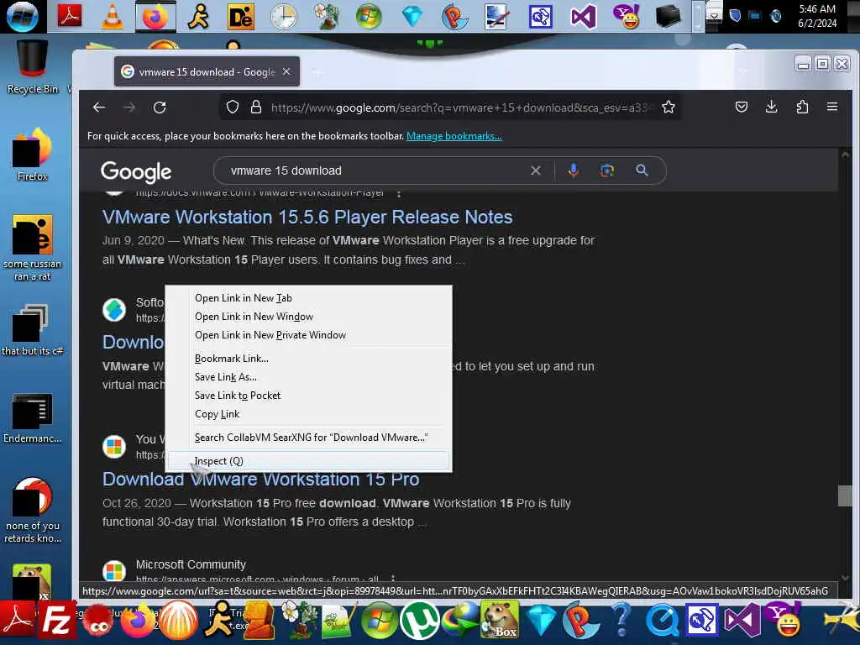This screenshot has height=645, width=860.
Task: Launch Adobe Reader from the top taskbar
Action: [70, 16]
